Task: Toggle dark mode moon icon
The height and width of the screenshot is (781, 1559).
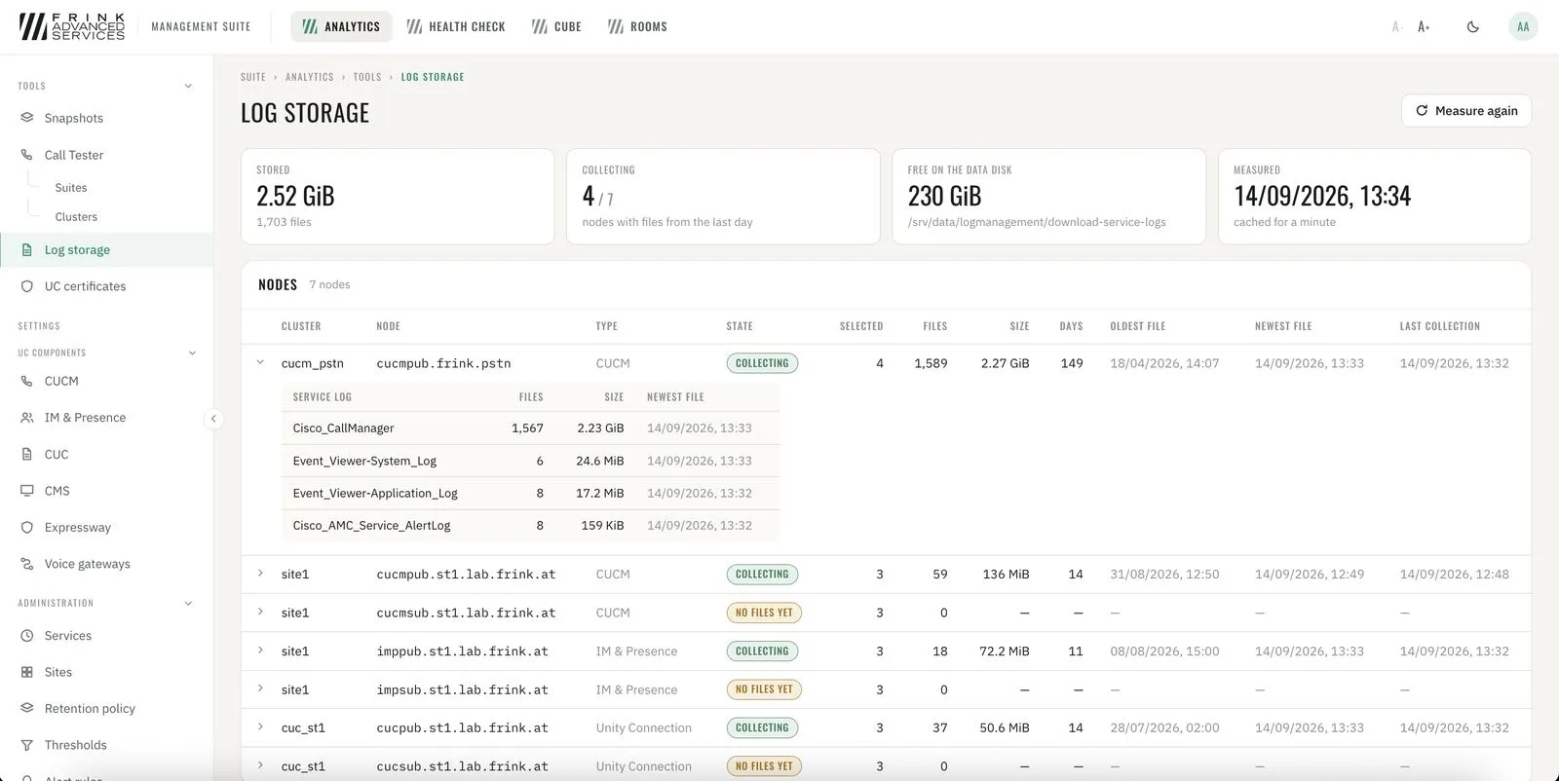Action: [x=1472, y=27]
